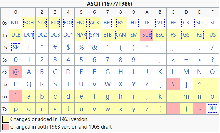Open the @ symbol link
Image resolution: width=220 pixels, height=133 pixels.
click(16, 72)
